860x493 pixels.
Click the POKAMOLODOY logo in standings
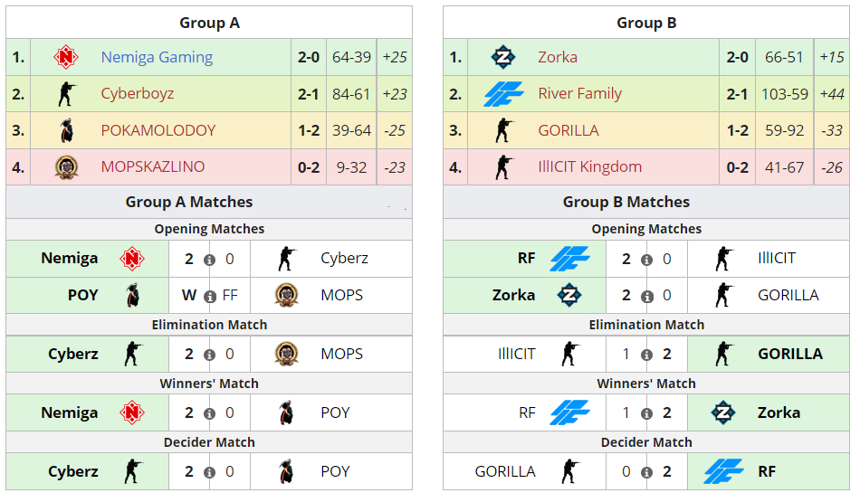pyautogui.click(x=66, y=130)
